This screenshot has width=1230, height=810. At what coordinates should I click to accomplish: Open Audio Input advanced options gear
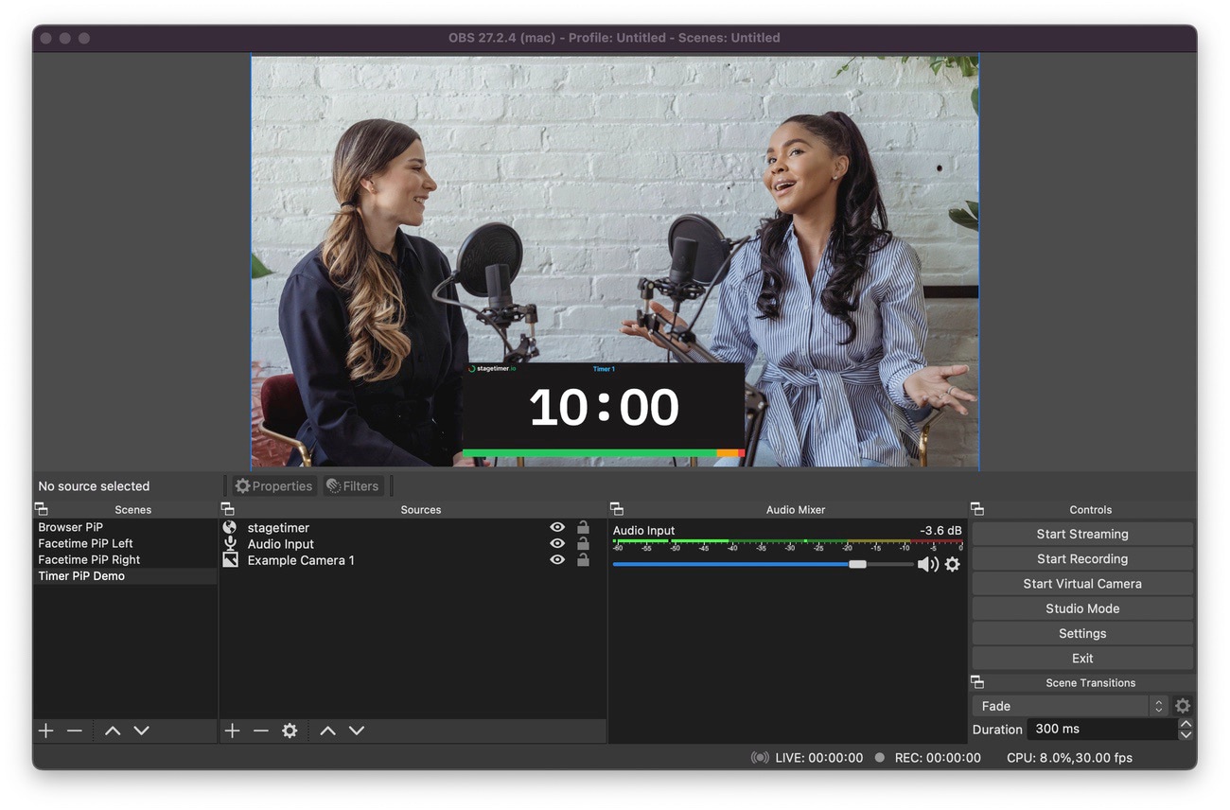tap(952, 564)
